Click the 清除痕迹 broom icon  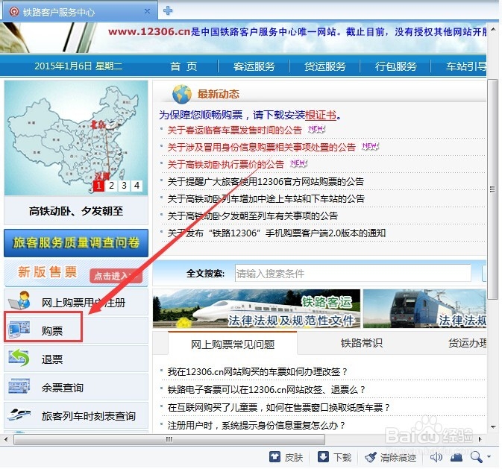(x=371, y=457)
